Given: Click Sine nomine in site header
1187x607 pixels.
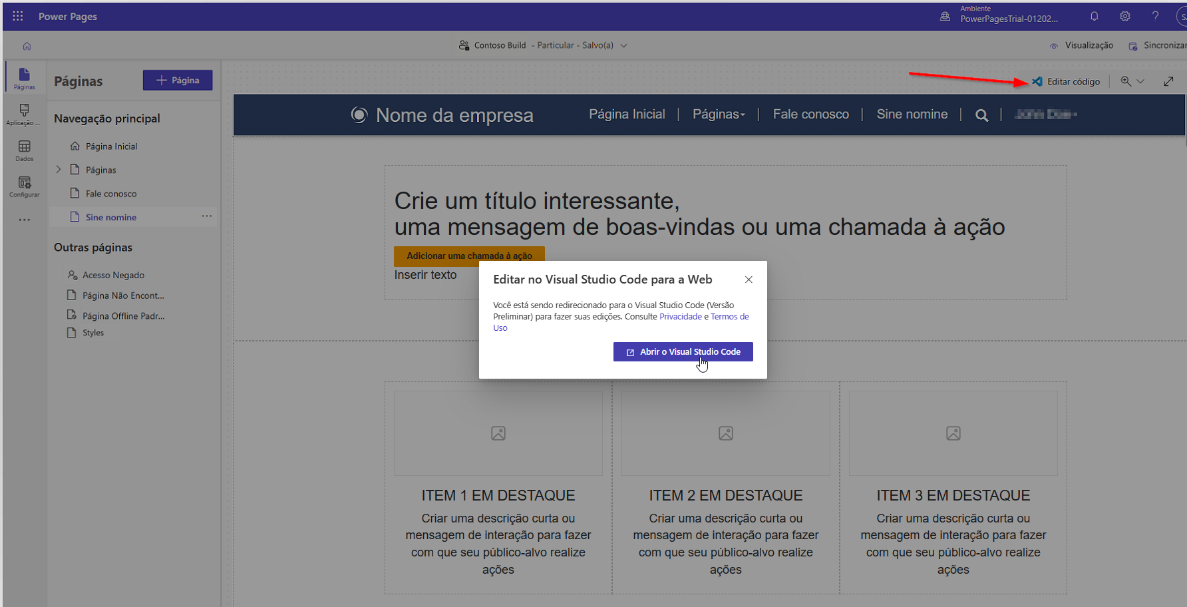Looking at the screenshot, I should click(x=912, y=114).
